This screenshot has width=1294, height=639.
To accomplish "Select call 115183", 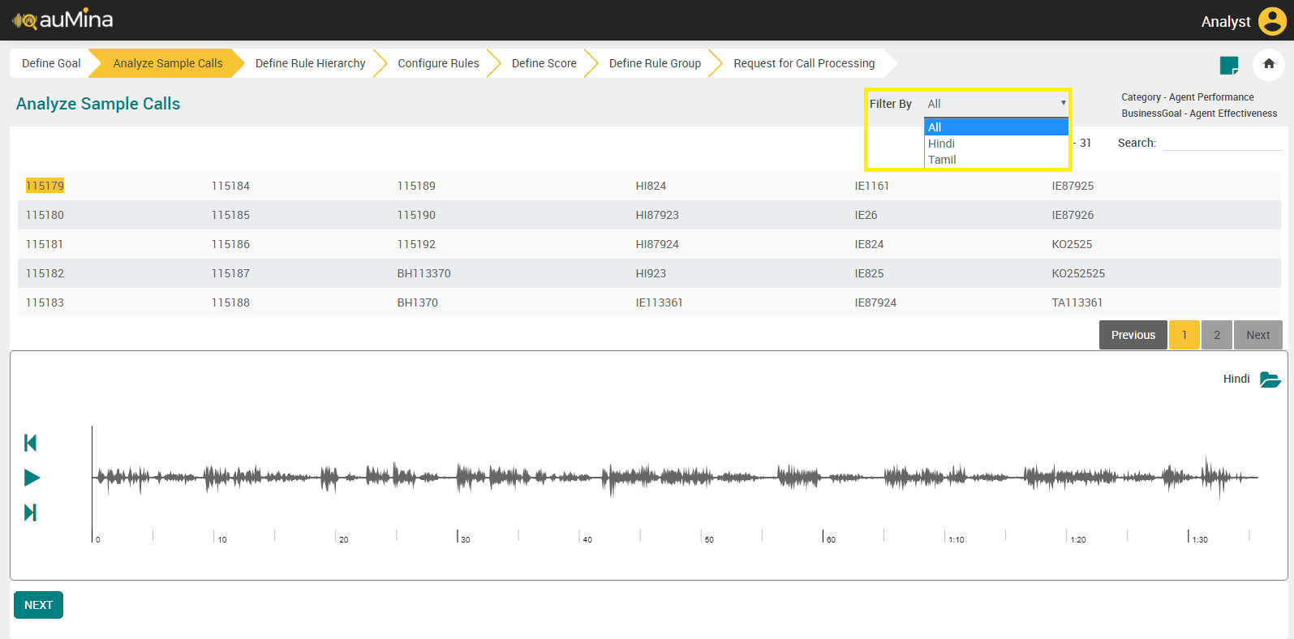I will pos(45,302).
